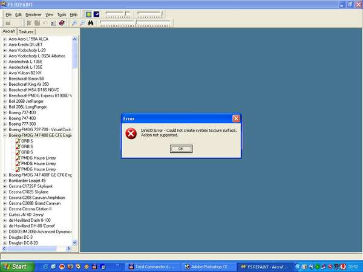Image resolution: width=363 pixels, height=272 pixels.
Task: Click the night lighting moon icon
Action: (96, 15)
